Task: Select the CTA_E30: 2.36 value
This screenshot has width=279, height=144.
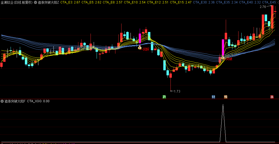Action: [204, 2]
